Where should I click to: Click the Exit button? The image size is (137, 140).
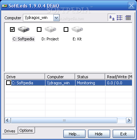(123, 134)
